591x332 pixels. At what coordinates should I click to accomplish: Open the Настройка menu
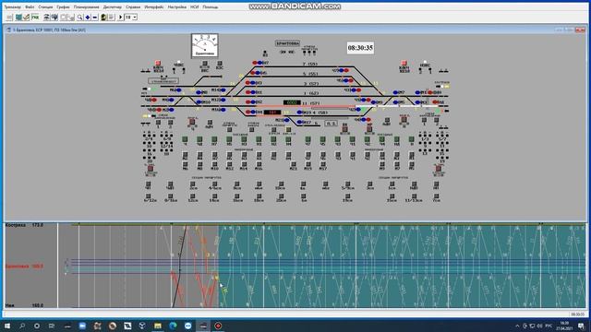[176, 6]
